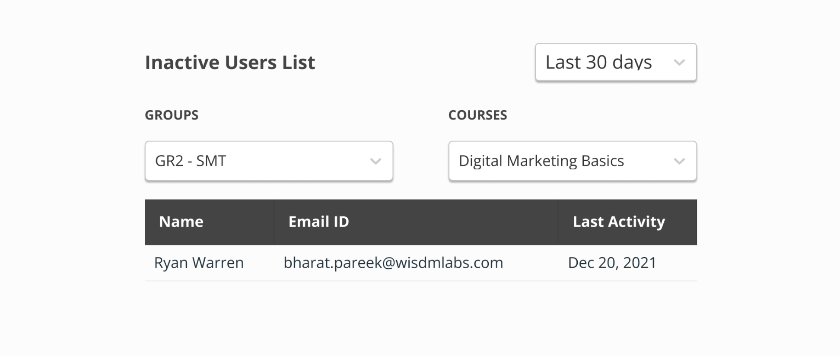Click the Dec 20, 2021 activity date
840x356 pixels.
point(612,263)
